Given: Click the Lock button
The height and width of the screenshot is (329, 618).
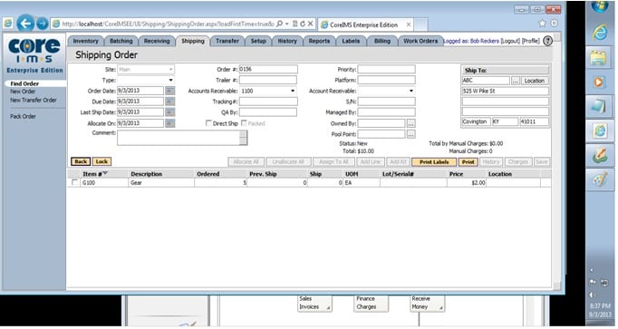Looking at the screenshot, I should coord(101,161).
